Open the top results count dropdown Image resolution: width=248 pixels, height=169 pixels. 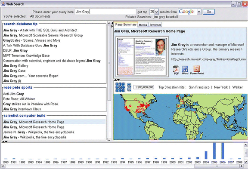click(x=156, y=12)
